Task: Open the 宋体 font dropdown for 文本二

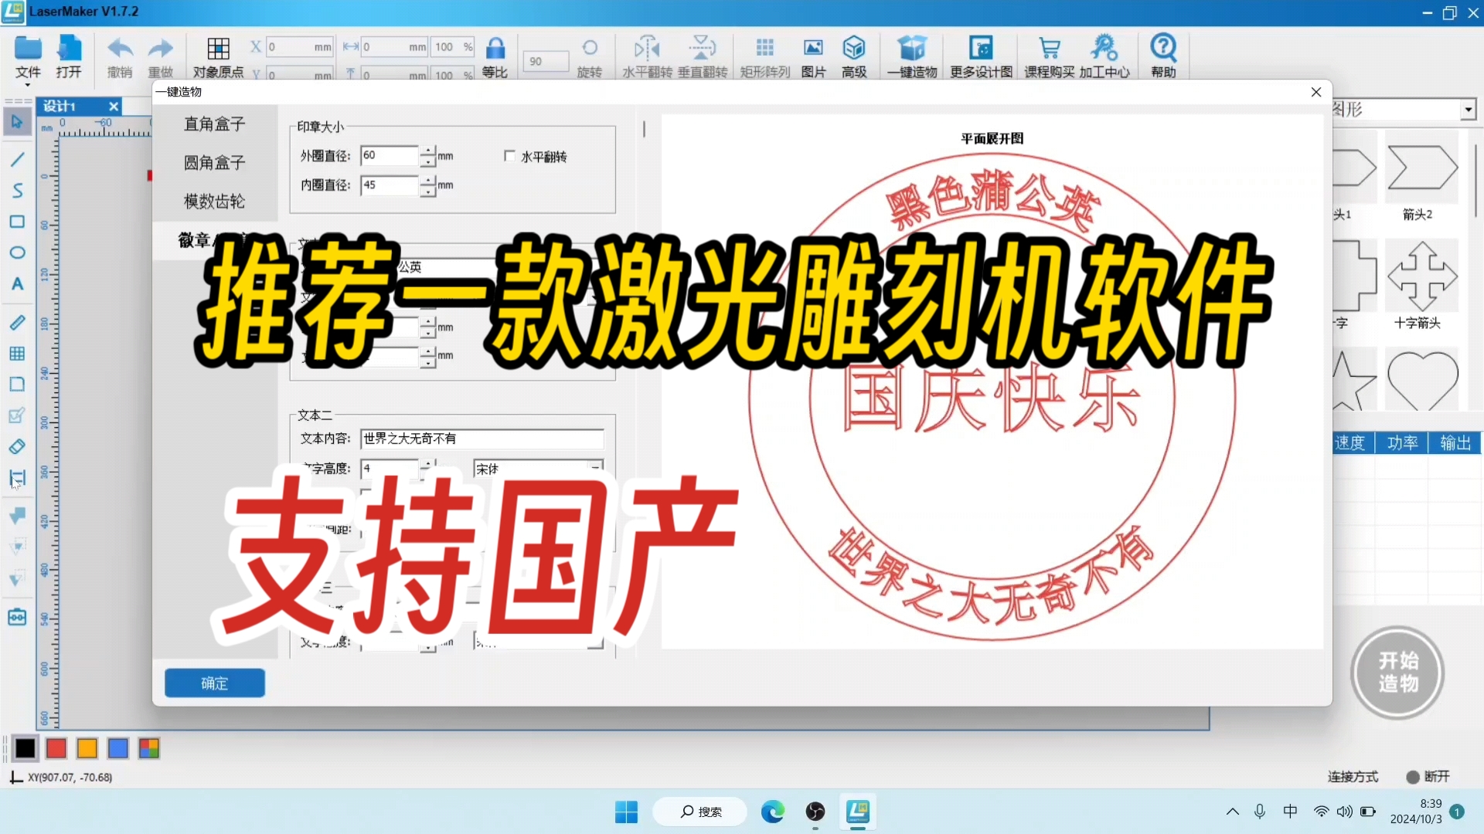Action: point(594,467)
